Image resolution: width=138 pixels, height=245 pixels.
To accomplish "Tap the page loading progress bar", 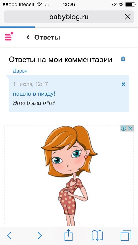I will 17,27.
